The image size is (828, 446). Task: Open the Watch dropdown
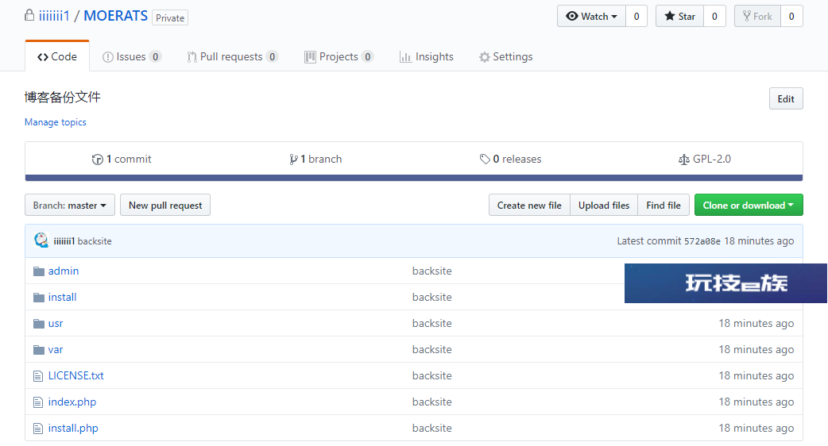591,17
